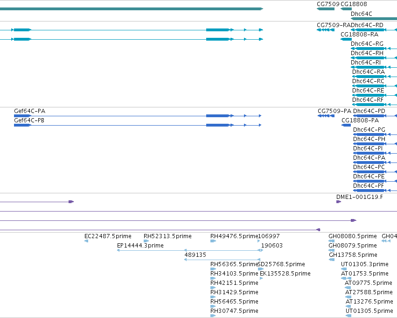Select the 106997 feature label
This screenshot has height=318, width=397.
pyautogui.click(x=269, y=236)
